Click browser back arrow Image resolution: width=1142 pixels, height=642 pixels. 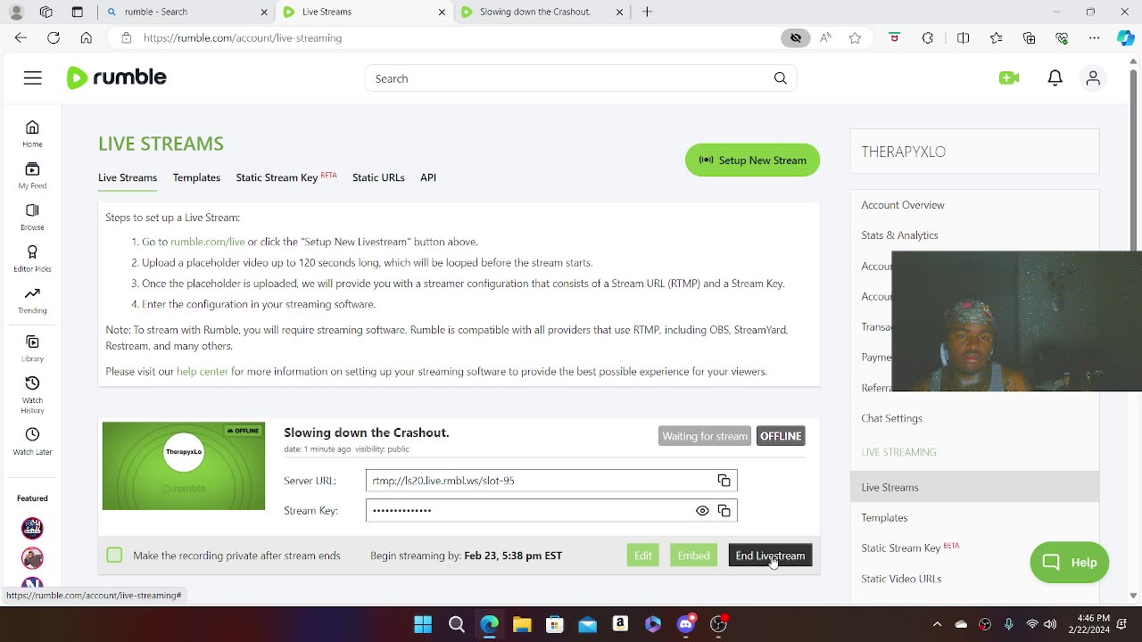(x=21, y=38)
